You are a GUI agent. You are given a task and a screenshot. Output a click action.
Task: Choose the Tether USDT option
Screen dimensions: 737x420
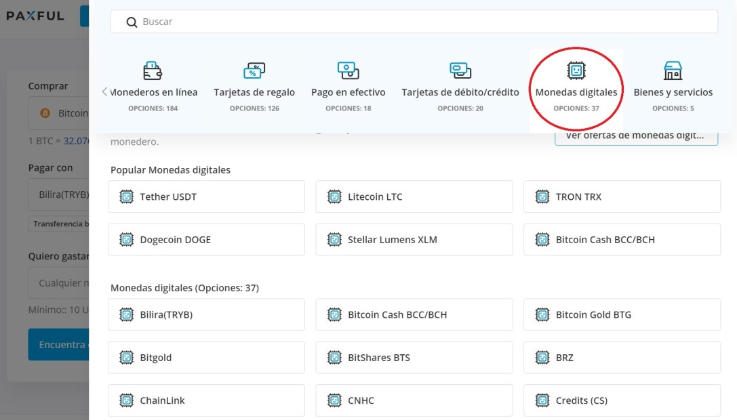pyautogui.click(x=206, y=197)
